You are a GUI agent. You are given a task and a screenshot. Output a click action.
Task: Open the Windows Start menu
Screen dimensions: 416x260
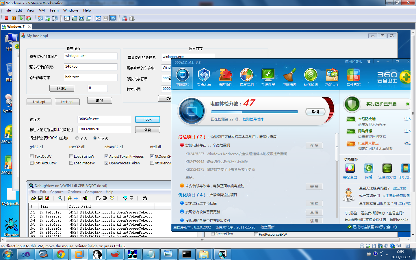point(8,254)
